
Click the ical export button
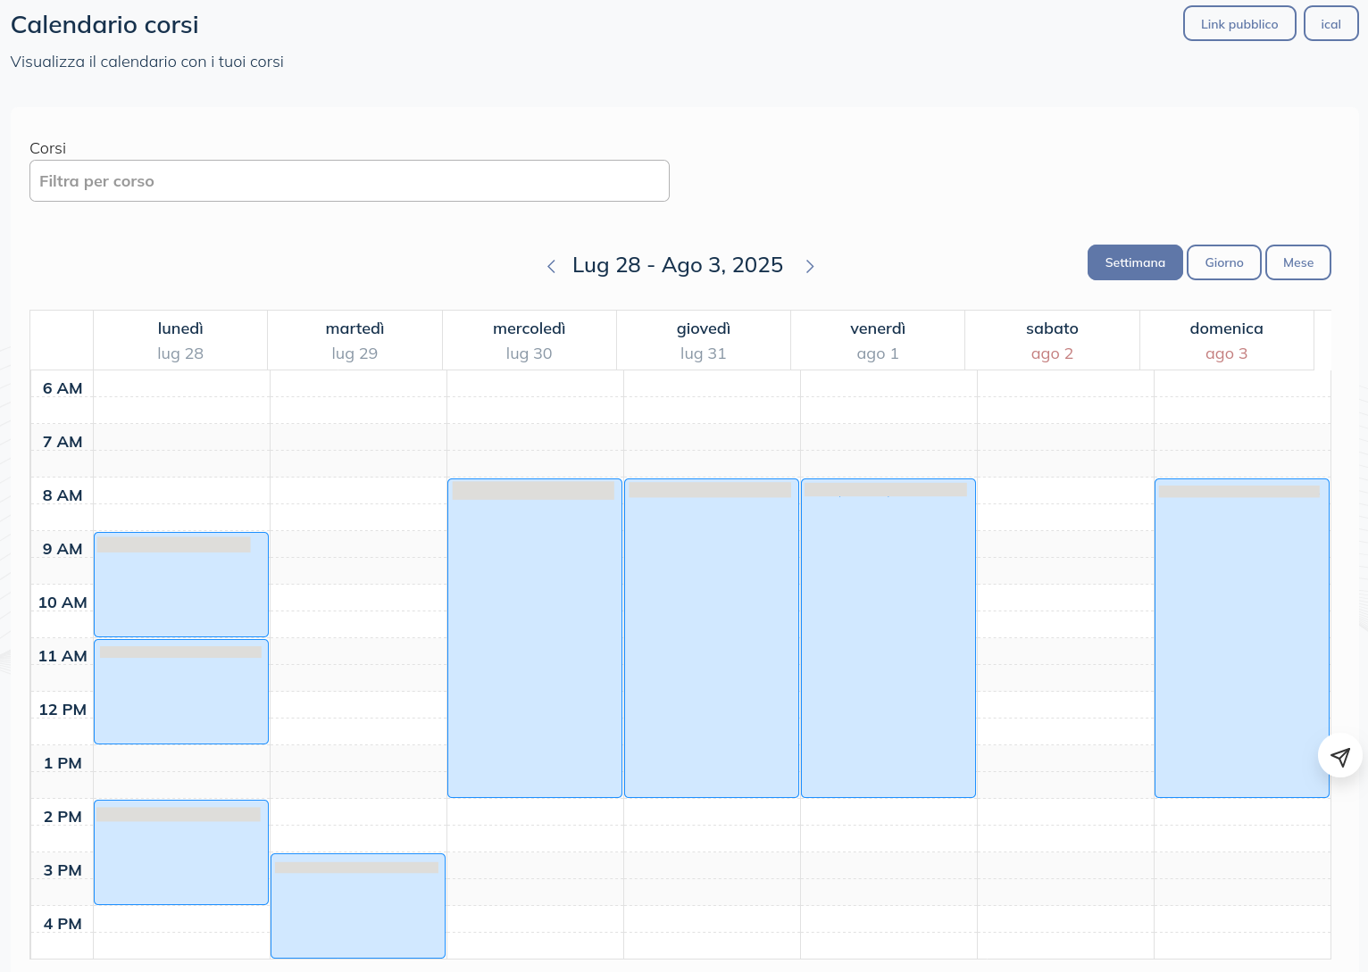[1330, 24]
